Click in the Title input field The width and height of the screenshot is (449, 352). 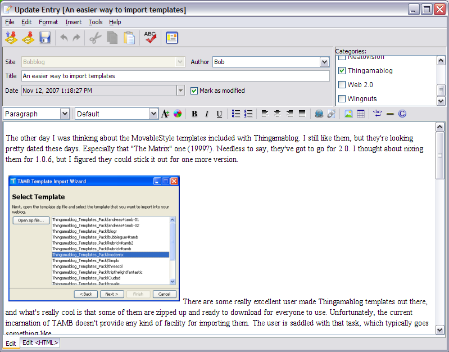[175, 76]
